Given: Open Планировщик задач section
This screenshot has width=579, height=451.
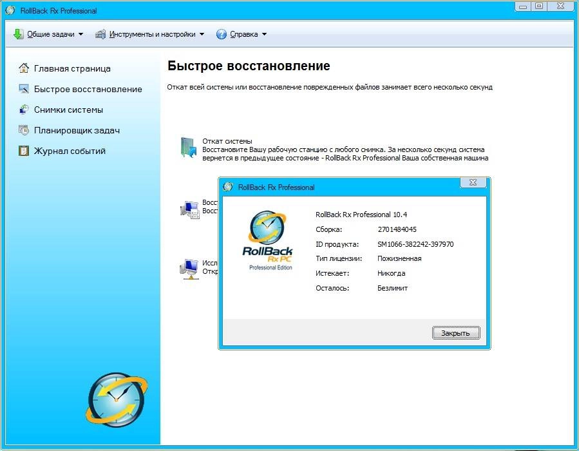Looking at the screenshot, I should coord(77,130).
